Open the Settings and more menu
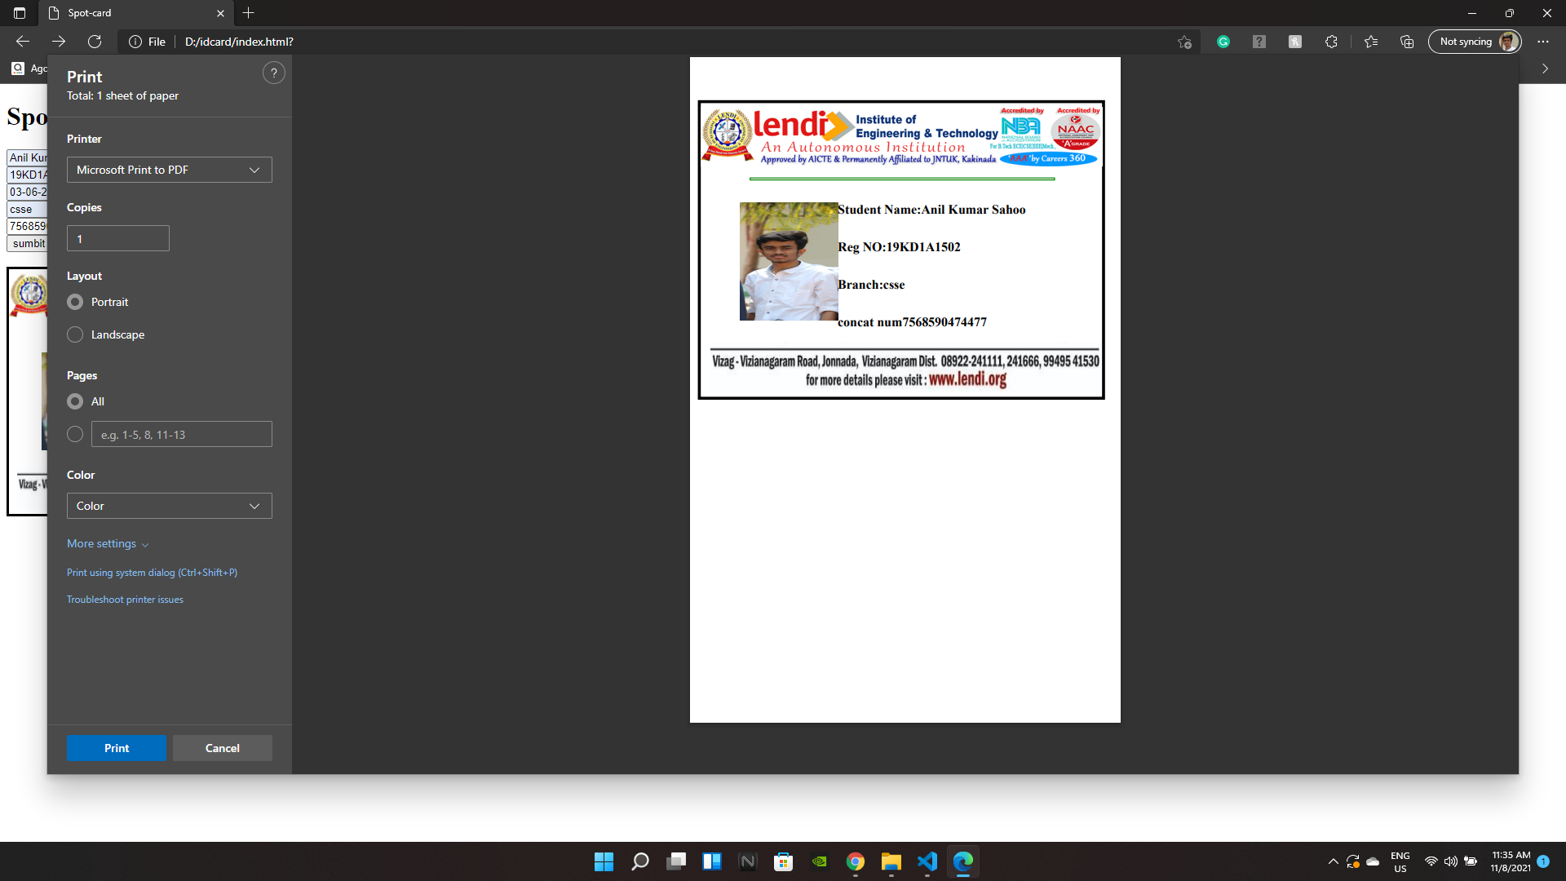The width and height of the screenshot is (1566, 881). pos(1542,42)
